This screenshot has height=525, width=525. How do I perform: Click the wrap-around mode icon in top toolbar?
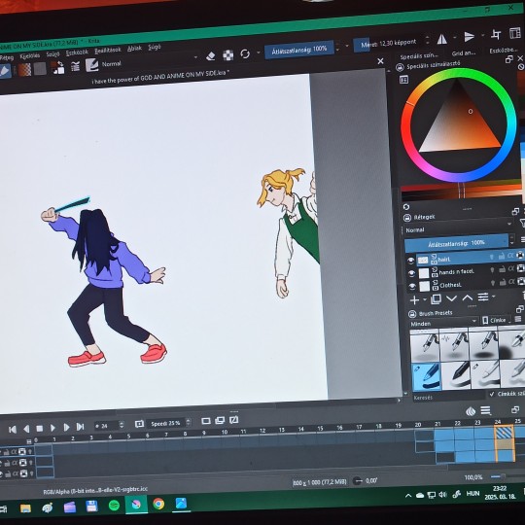[x=496, y=34]
